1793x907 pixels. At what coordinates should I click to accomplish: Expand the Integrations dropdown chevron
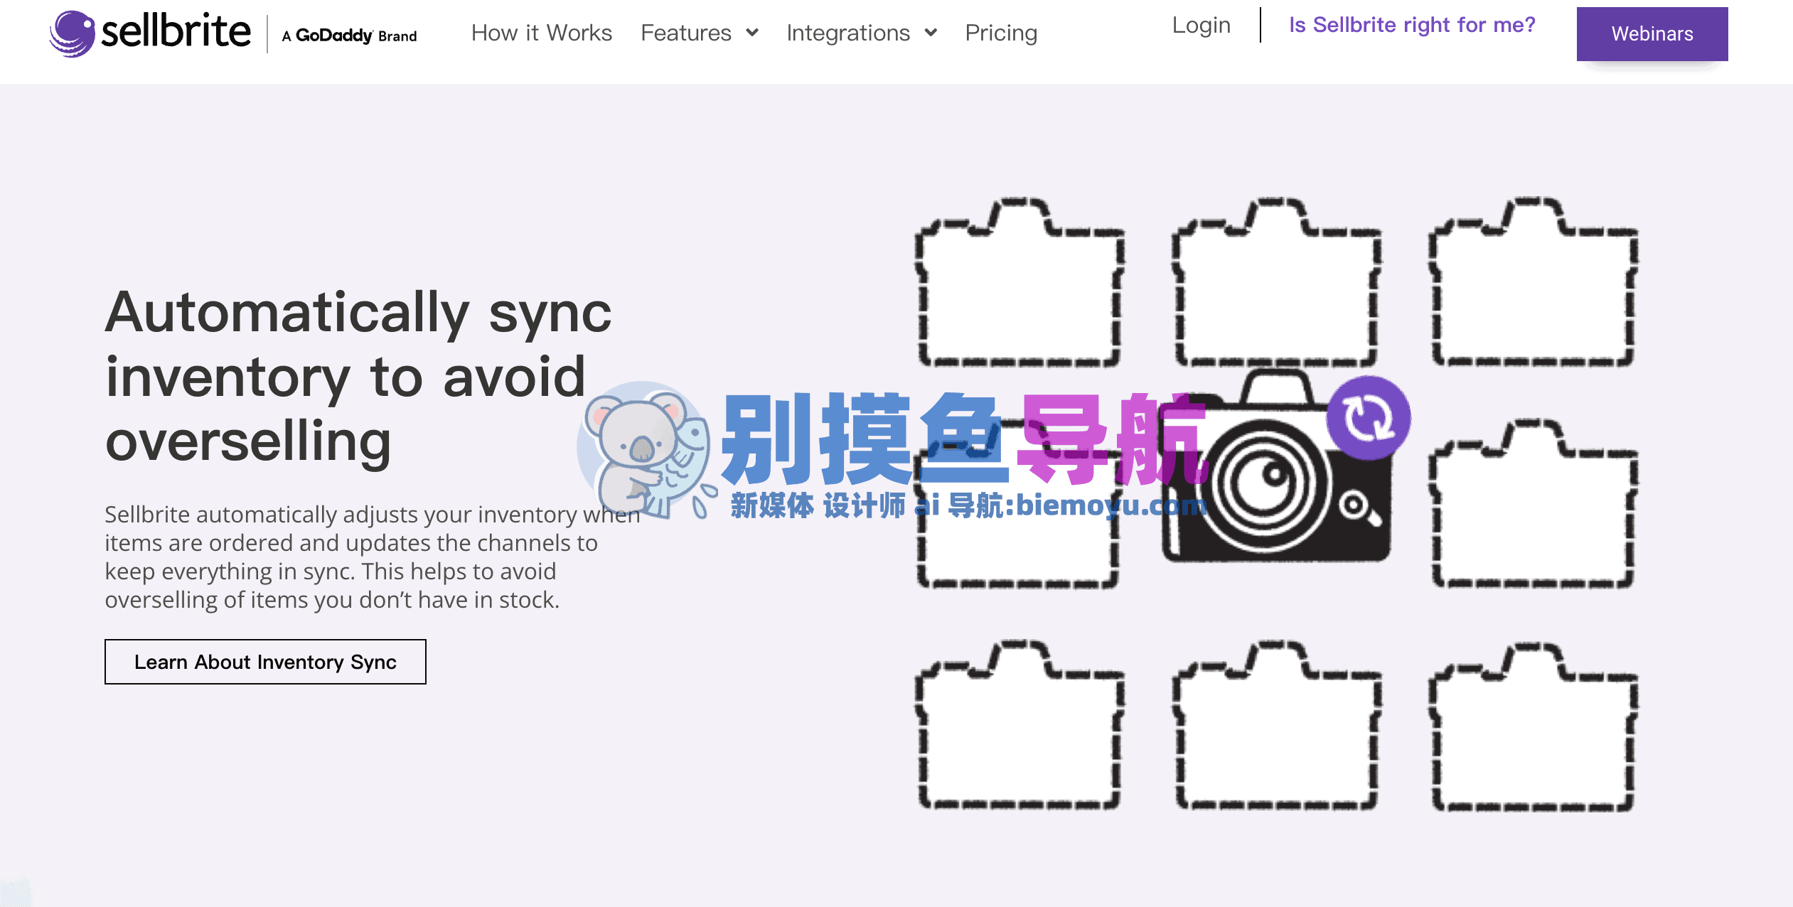pyautogui.click(x=931, y=33)
